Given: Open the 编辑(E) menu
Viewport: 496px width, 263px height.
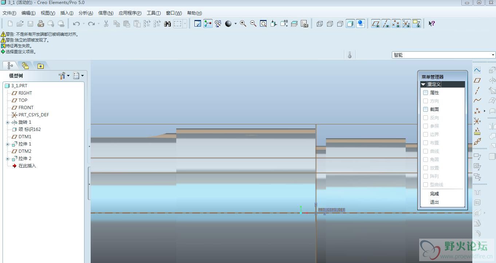Looking at the screenshot, I should point(28,13).
